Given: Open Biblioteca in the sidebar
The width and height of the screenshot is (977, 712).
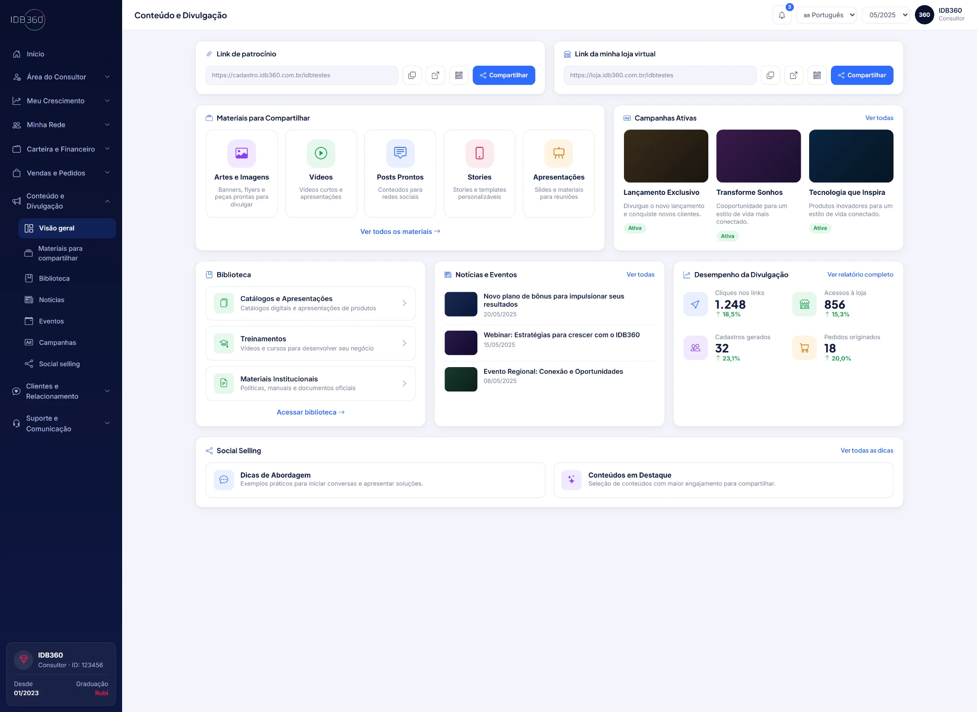Looking at the screenshot, I should coord(67,278).
